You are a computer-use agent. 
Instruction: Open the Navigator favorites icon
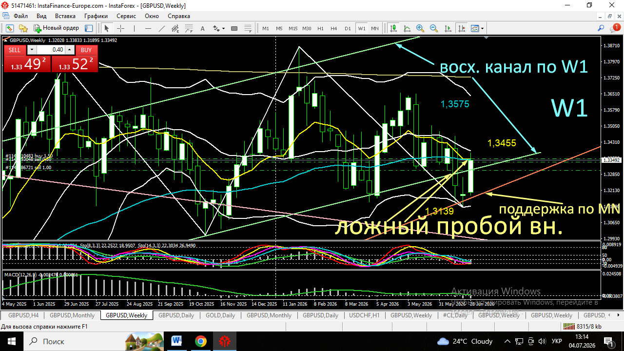click(x=23, y=28)
